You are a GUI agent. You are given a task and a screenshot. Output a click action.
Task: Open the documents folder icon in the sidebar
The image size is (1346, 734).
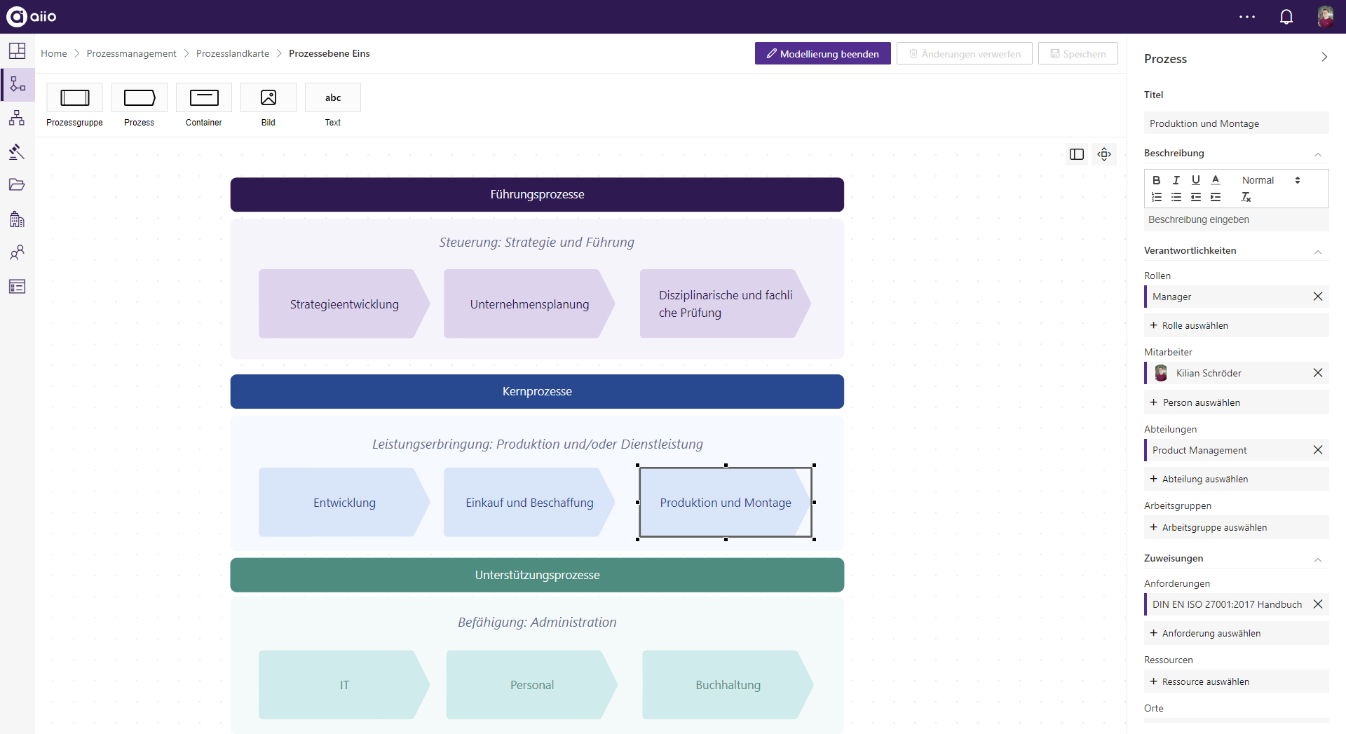click(x=17, y=185)
